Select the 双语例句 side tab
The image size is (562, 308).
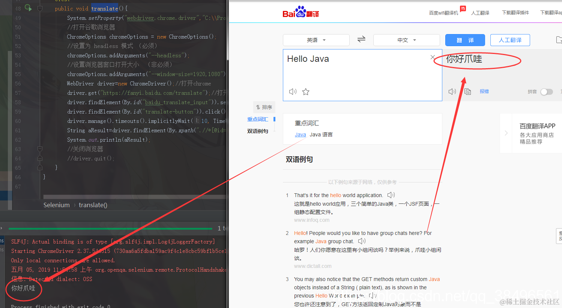258,131
